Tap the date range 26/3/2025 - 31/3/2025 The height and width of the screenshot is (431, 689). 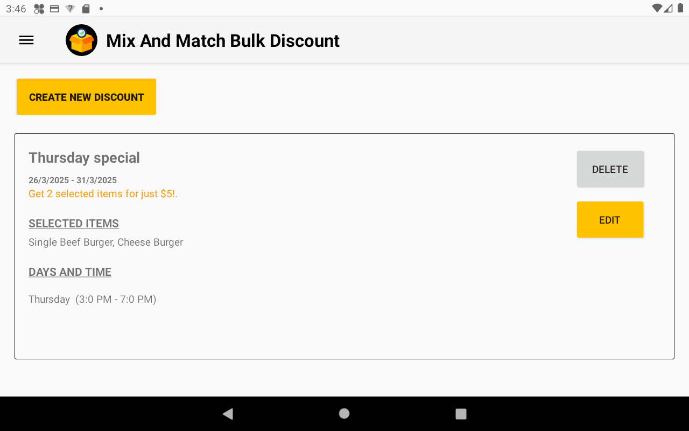pyautogui.click(x=73, y=180)
